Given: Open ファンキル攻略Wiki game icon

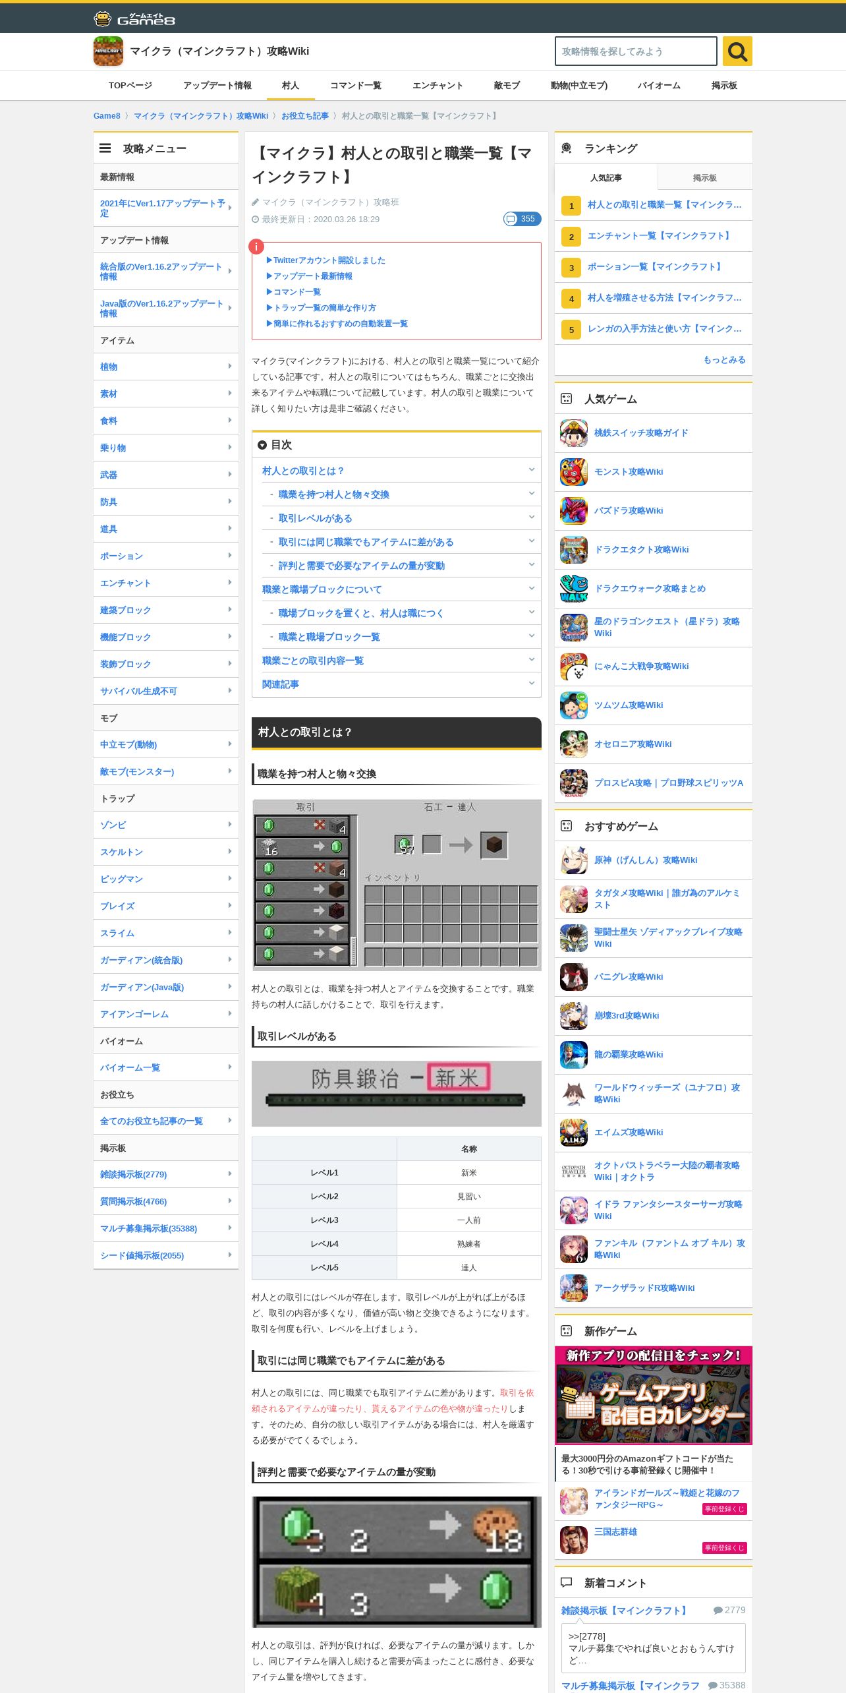Looking at the screenshot, I should (574, 1249).
